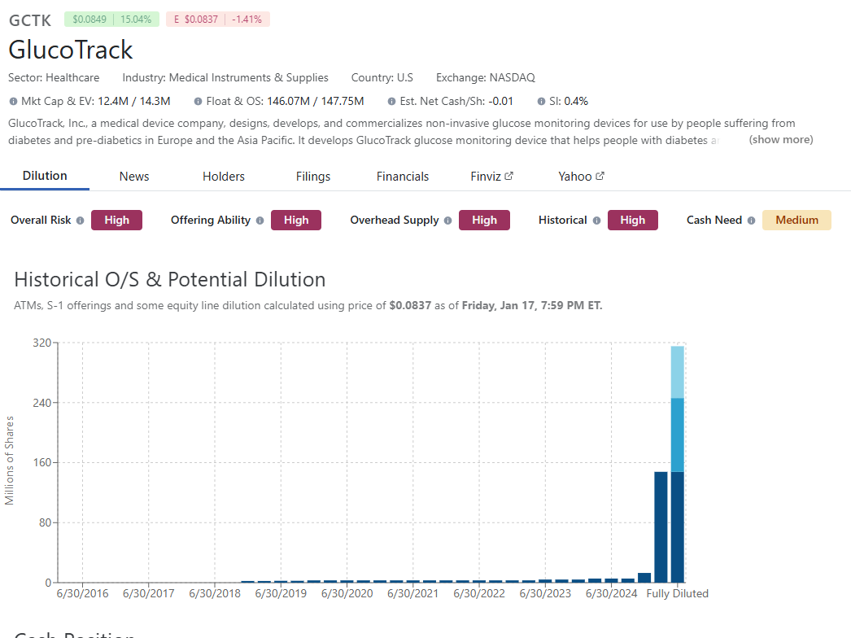Click the Sector: Healthcare text

point(54,77)
